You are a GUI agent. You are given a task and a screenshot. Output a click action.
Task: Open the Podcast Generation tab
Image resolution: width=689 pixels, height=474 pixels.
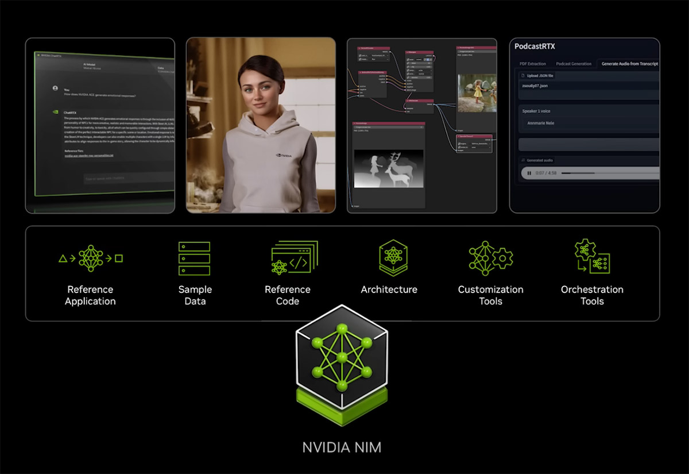click(574, 64)
